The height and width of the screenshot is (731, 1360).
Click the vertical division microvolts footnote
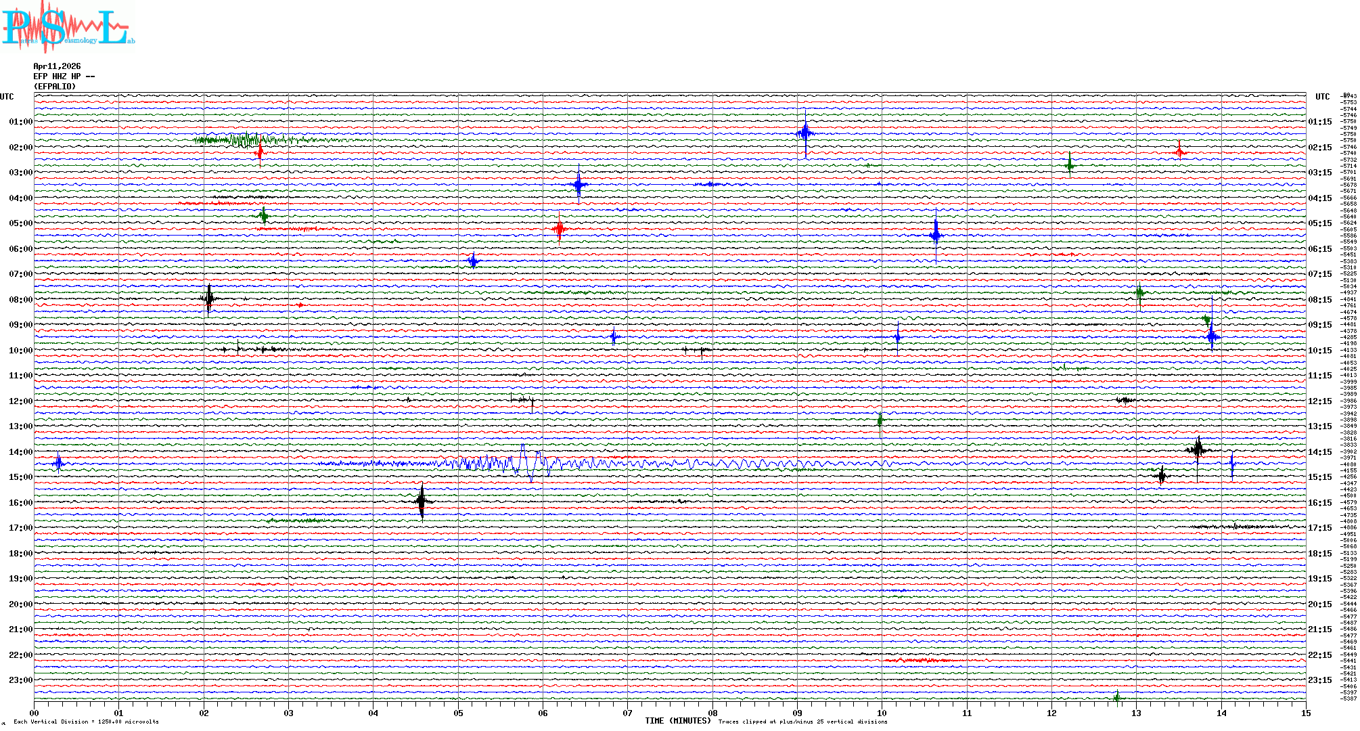(x=86, y=722)
